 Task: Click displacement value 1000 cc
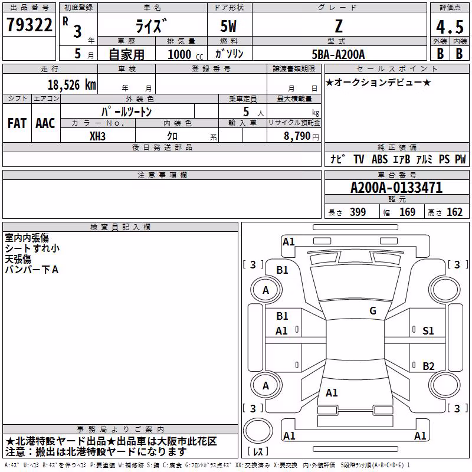point(185,54)
